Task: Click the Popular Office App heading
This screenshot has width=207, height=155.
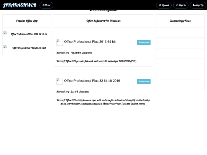Action: [x=27, y=21]
